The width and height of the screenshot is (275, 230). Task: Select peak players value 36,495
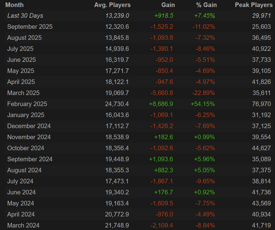click(262, 38)
